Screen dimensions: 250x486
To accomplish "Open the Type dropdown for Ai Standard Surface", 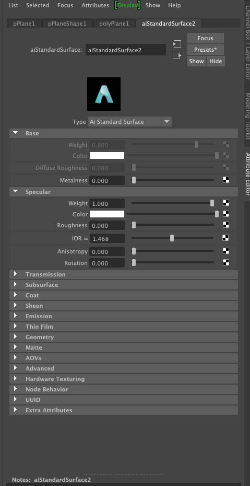I will point(130,122).
